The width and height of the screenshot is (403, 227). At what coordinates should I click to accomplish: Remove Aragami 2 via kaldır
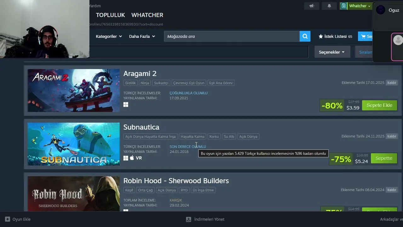click(392, 83)
